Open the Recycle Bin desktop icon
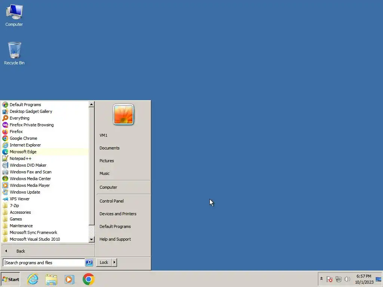This screenshot has height=287, width=383. (14, 53)
